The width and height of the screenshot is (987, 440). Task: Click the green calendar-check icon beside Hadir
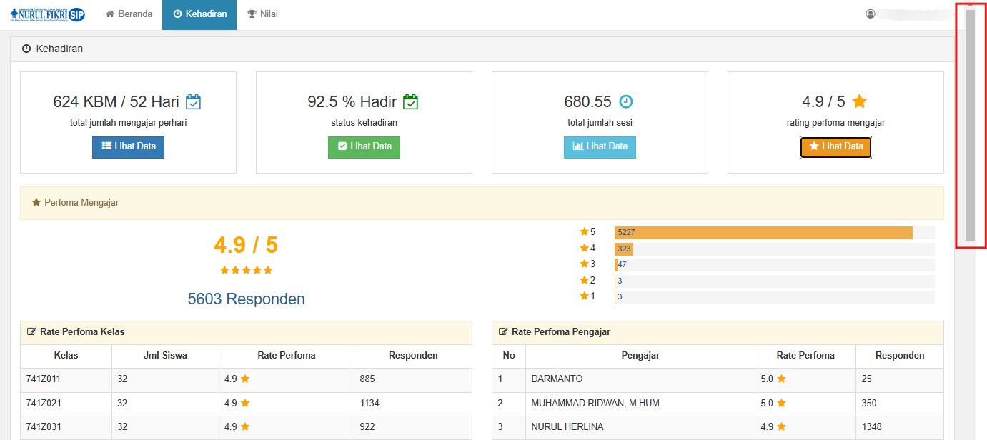(410, 101)
